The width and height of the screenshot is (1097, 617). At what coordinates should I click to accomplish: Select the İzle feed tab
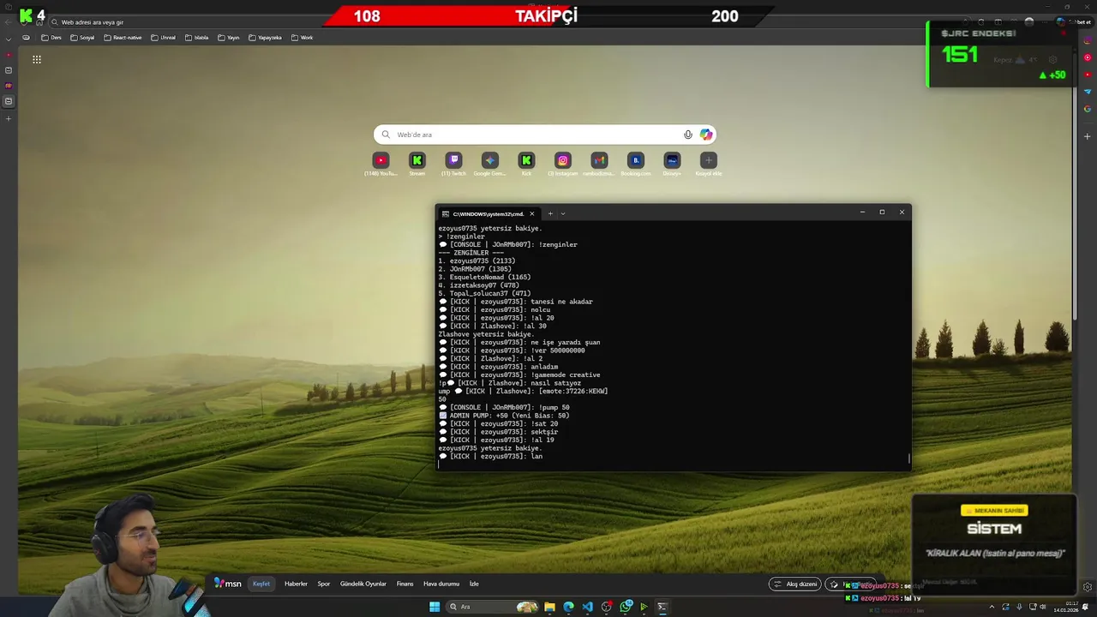[474, 584]
